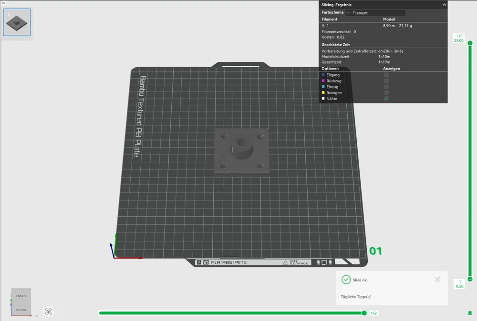Click the Modelldruckzeit value 1h10m
This screenshot has height=321, width=477.
tap(384, 57)
